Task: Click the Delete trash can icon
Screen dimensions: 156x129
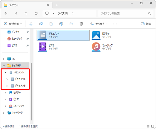Action: coord(81,24)
